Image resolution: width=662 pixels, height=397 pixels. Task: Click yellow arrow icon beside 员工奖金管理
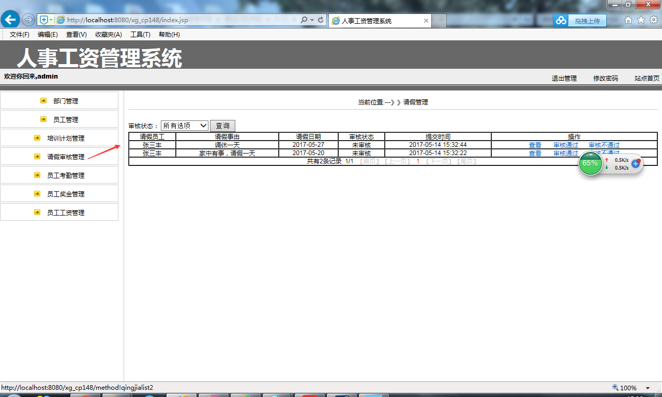(x=37, y=194)
